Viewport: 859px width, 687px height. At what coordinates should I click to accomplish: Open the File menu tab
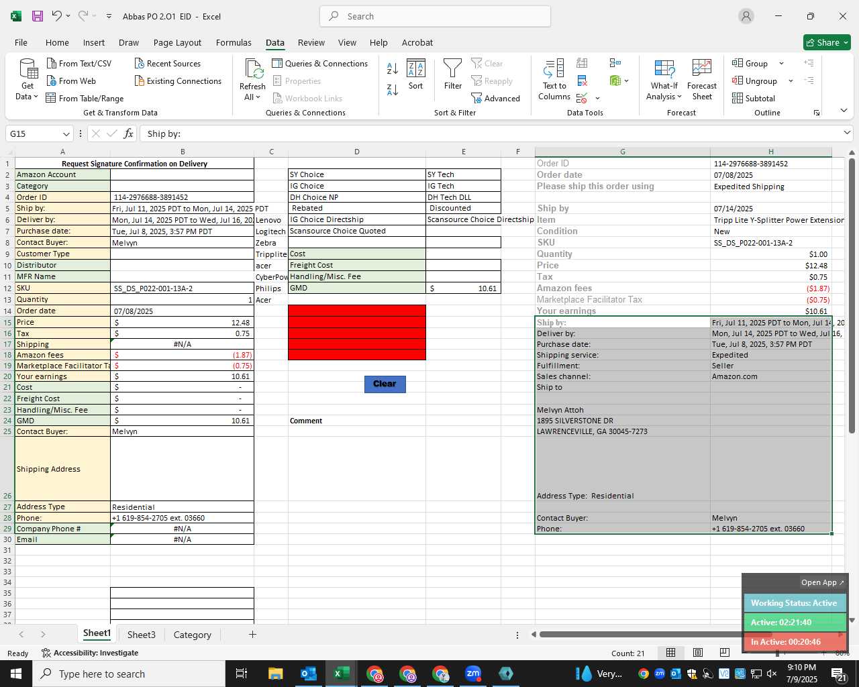click(x=21, y=42)
